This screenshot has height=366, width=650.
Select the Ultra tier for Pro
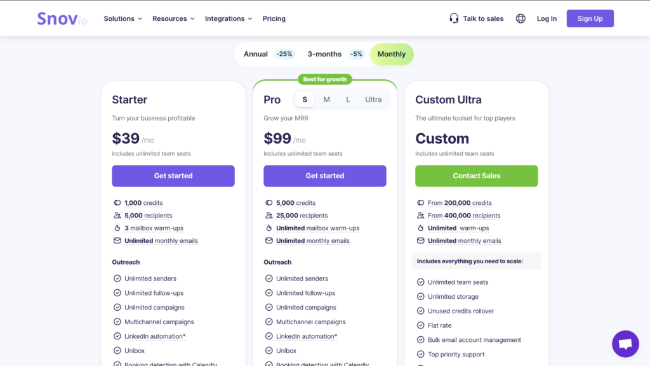point(373,100)
